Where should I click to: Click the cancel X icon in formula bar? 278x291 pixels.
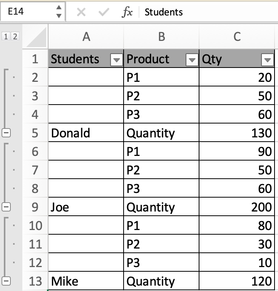(x=81, y=12)
